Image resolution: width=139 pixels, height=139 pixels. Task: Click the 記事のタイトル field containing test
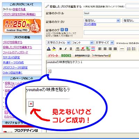click(x=111, y=13)
